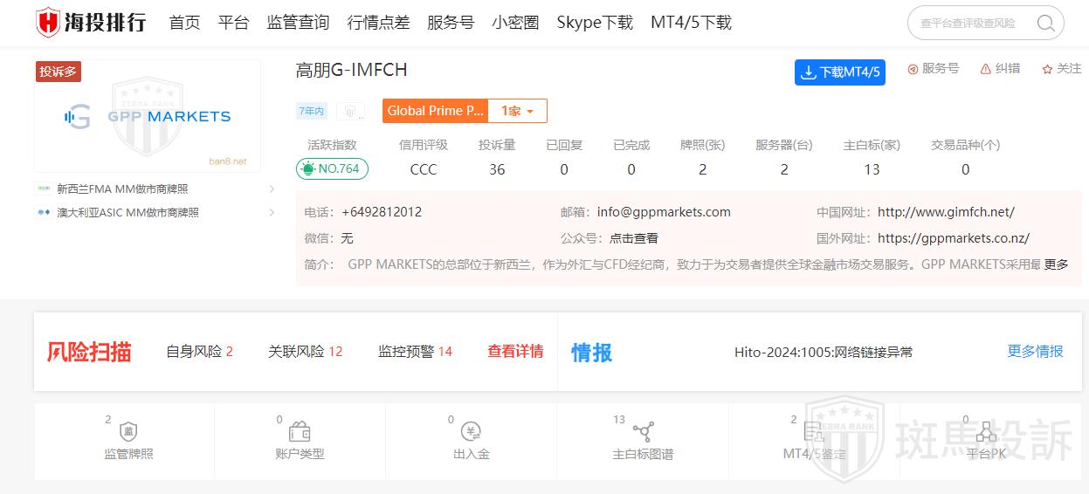Image resolution: width=1089 pixels, height=494 pixels.
Task: Click 更多情报 link
Action: [x=1035, y=351]
